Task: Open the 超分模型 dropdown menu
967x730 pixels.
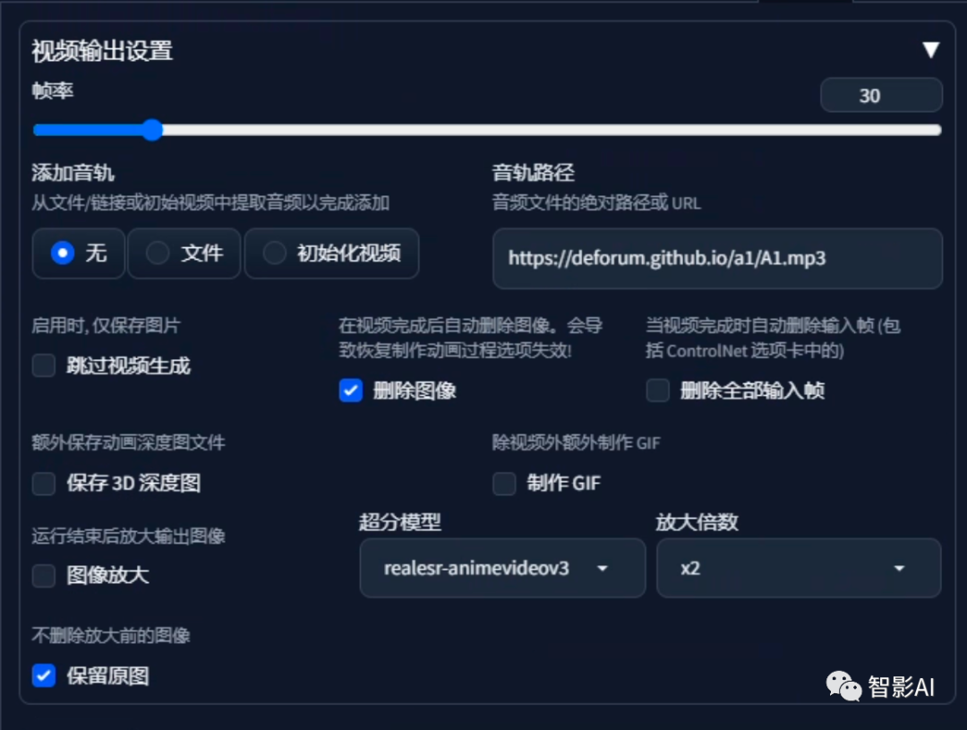Action: pos(501,568)
